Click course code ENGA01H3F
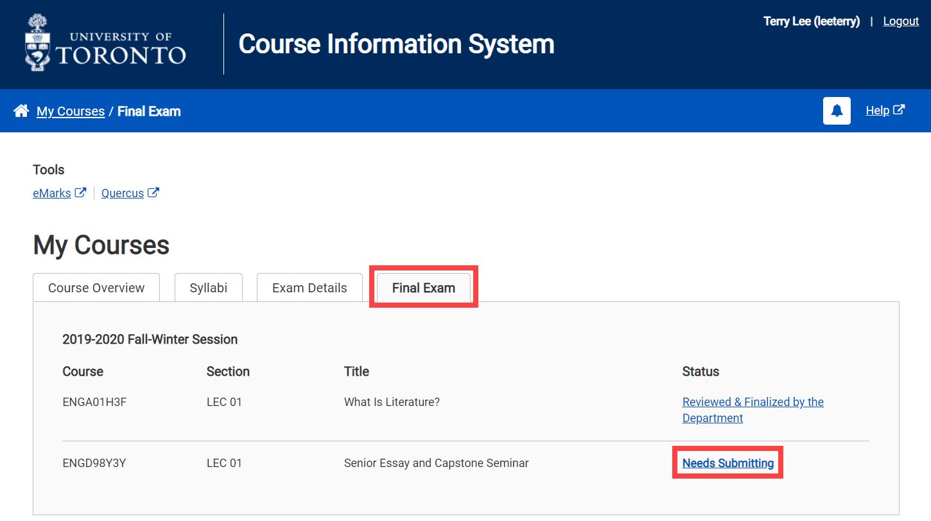This screenshot has height=521, width=931. (x=95, y=402)
